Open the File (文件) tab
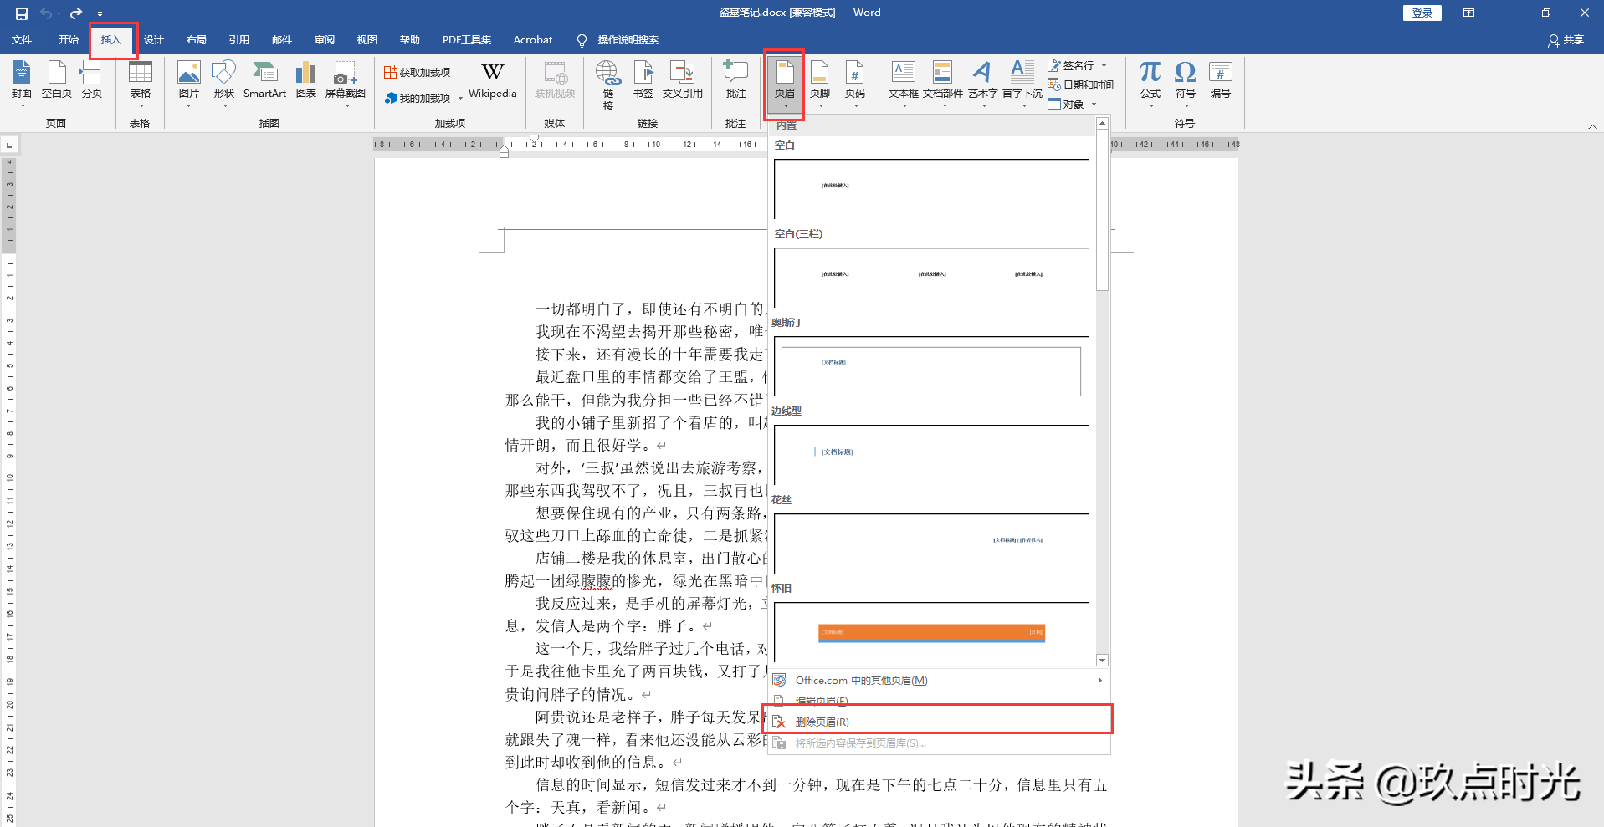 [22, 40]
